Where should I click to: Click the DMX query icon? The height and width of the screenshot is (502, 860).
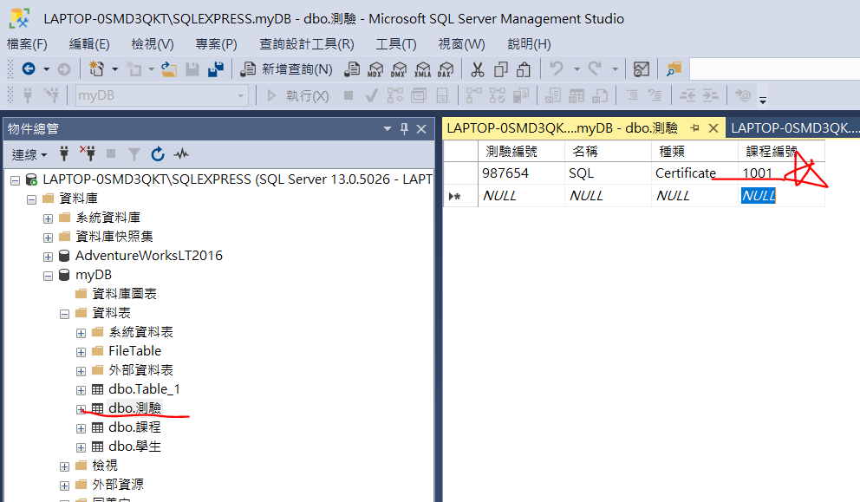399,69
